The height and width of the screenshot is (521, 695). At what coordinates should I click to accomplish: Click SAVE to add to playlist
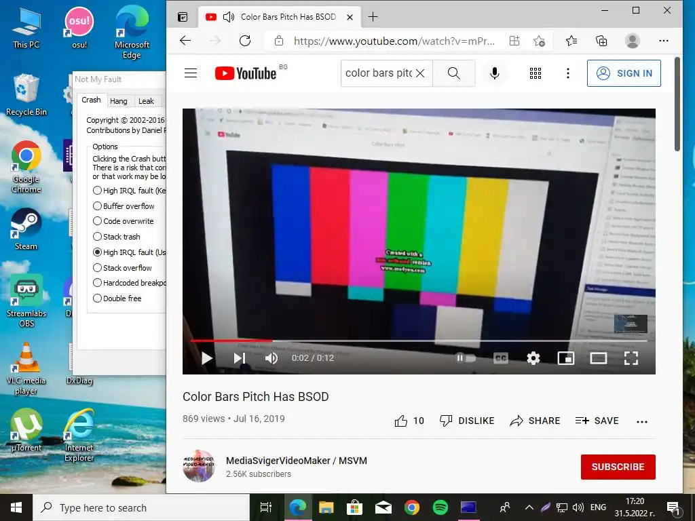tap(597, 421)
